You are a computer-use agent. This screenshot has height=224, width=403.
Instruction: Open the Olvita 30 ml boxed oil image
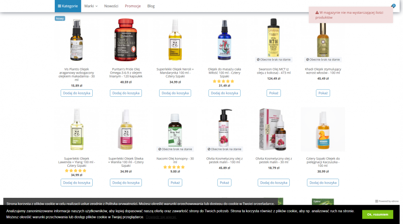(x=273, y=129)
